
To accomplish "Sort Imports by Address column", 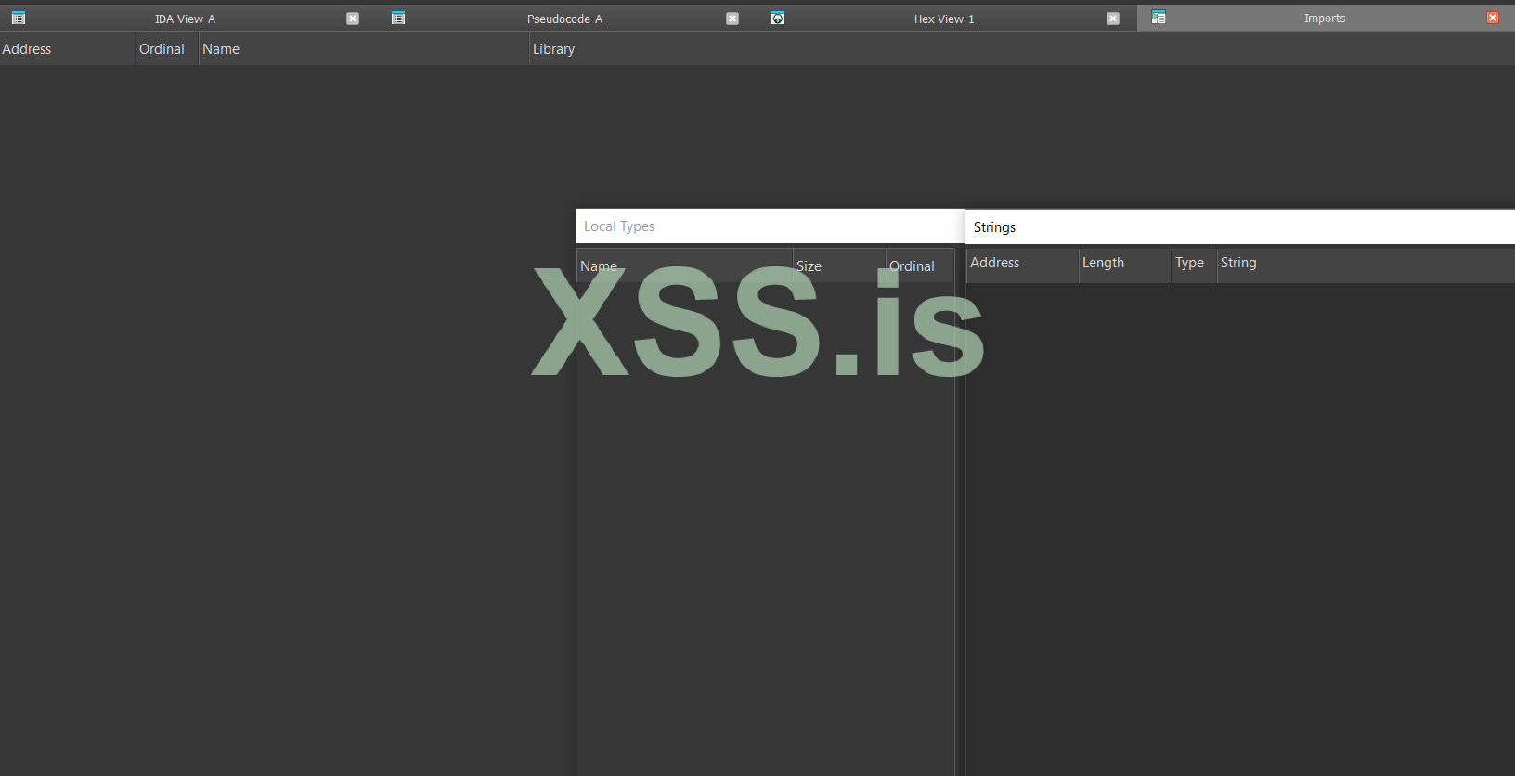I will [x=68, y=49].
